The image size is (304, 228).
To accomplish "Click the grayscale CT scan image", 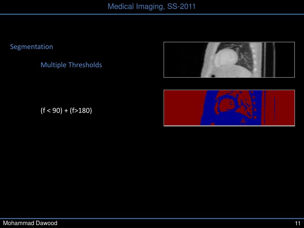I will tap(229, 60).
